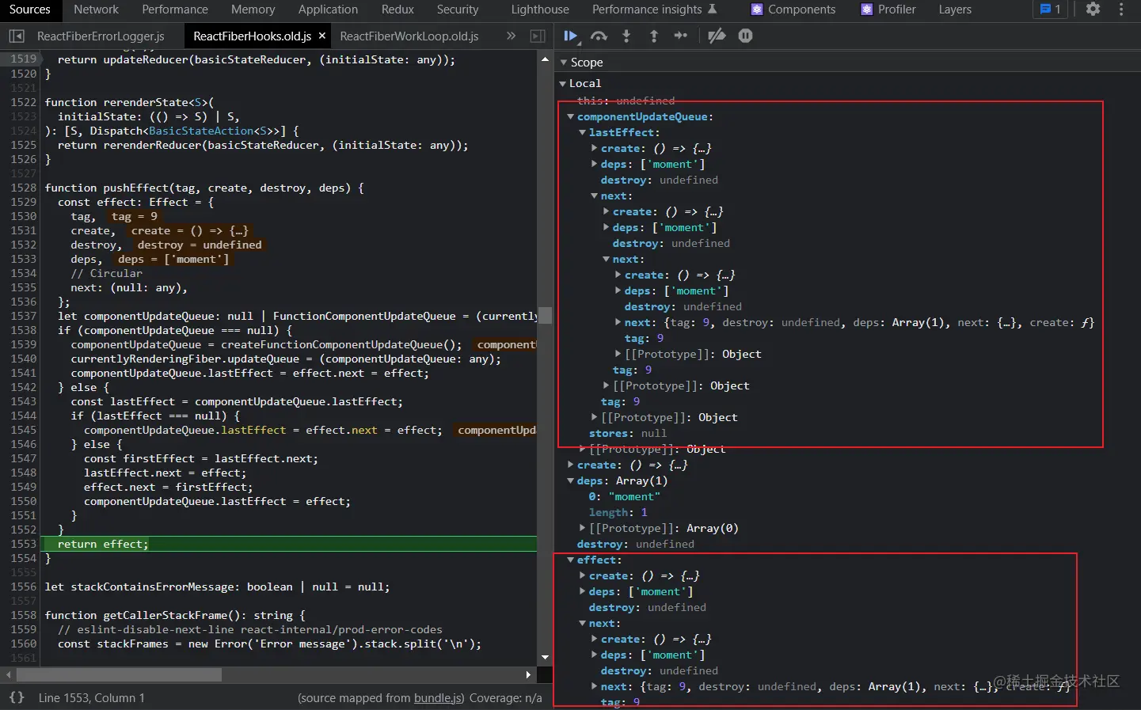Switch to the Network panel tab

96,9
